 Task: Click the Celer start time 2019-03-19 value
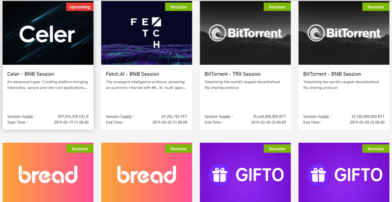(71, 122)
